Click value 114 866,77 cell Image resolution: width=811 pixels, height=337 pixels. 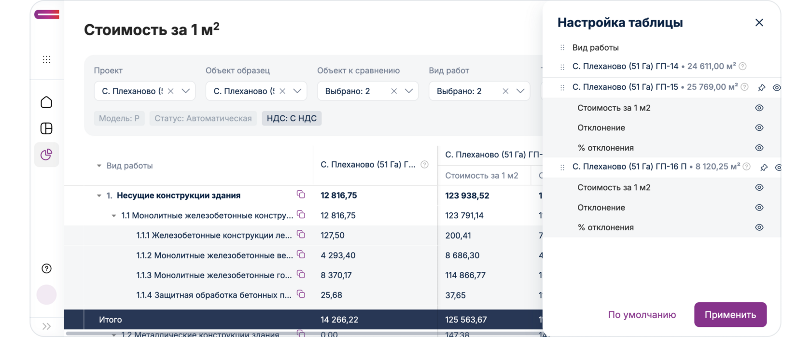[x=465, y=275]
